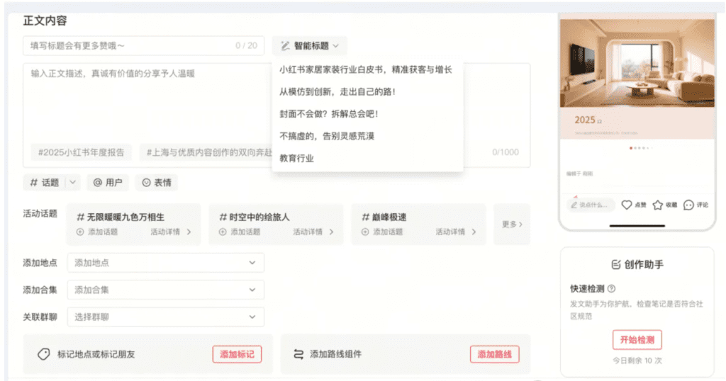This screenshot has width=726, height=381.
Task: Click the plus icon under 无限暖暖九色万相生
Action: tap(80, 232)
